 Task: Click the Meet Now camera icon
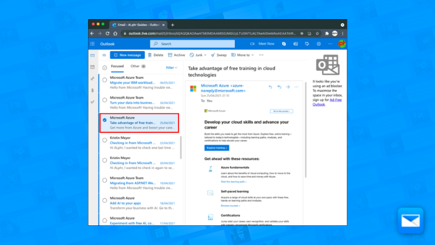pyautogui.click(x=252, y=44)
